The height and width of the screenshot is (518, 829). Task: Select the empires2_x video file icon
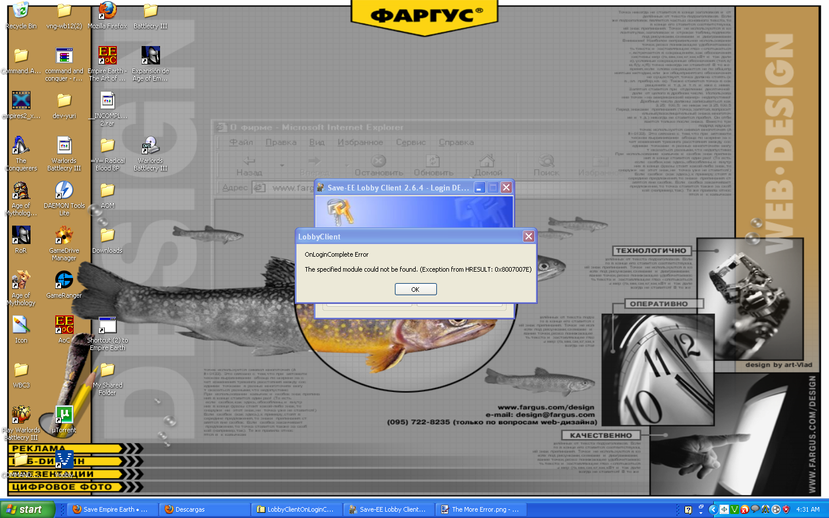21,101
